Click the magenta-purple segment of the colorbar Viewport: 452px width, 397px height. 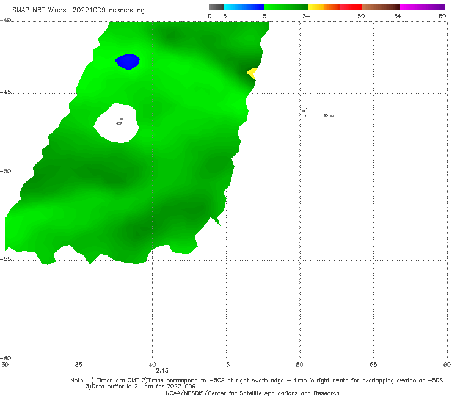point(423,7)
